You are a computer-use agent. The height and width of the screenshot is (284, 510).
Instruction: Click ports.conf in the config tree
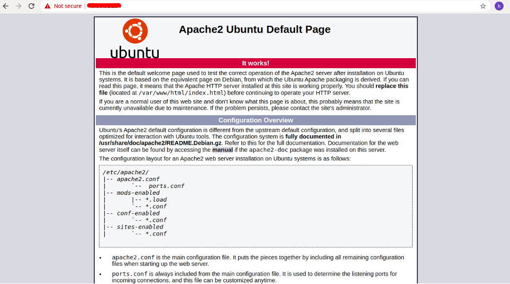tap(167, 186)
